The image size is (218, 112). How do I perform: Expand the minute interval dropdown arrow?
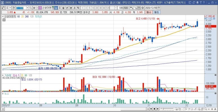click(x=116, y=8)
